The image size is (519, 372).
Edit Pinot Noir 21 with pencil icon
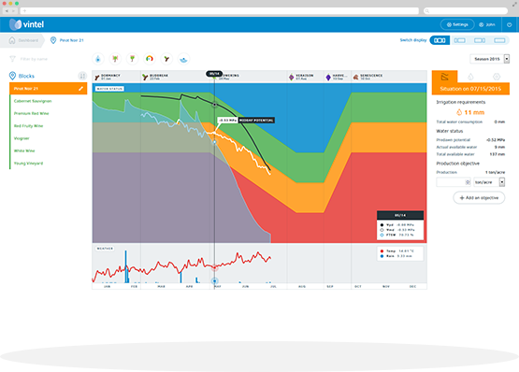click(x=80, y=89)
